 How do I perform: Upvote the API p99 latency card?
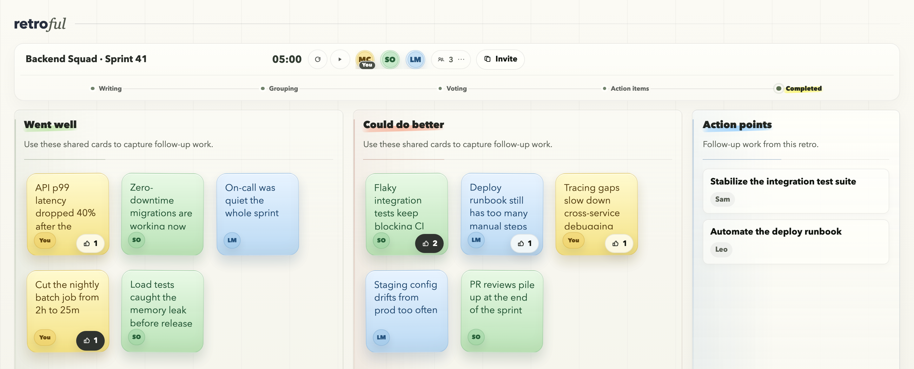90,243
